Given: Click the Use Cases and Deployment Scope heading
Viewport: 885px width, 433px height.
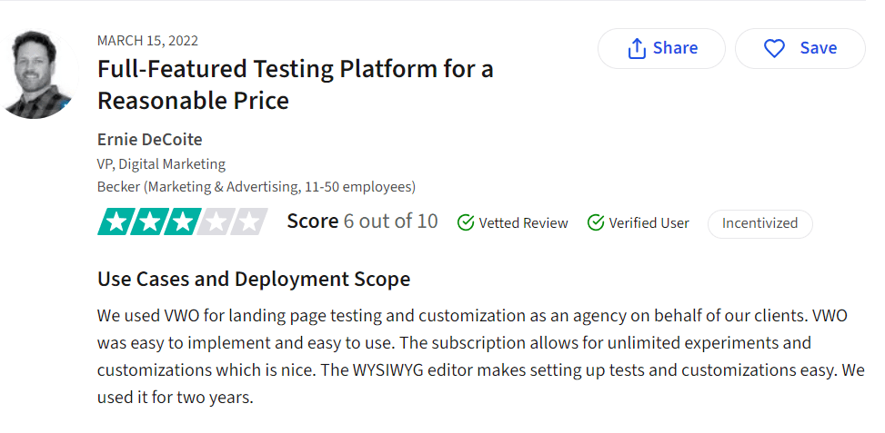Looking at the screenshot, I should pos(254,280).
